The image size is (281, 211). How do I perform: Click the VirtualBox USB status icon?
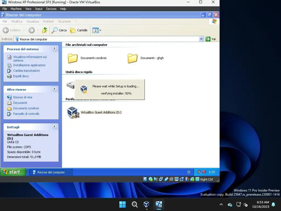[x=166, y=179]
